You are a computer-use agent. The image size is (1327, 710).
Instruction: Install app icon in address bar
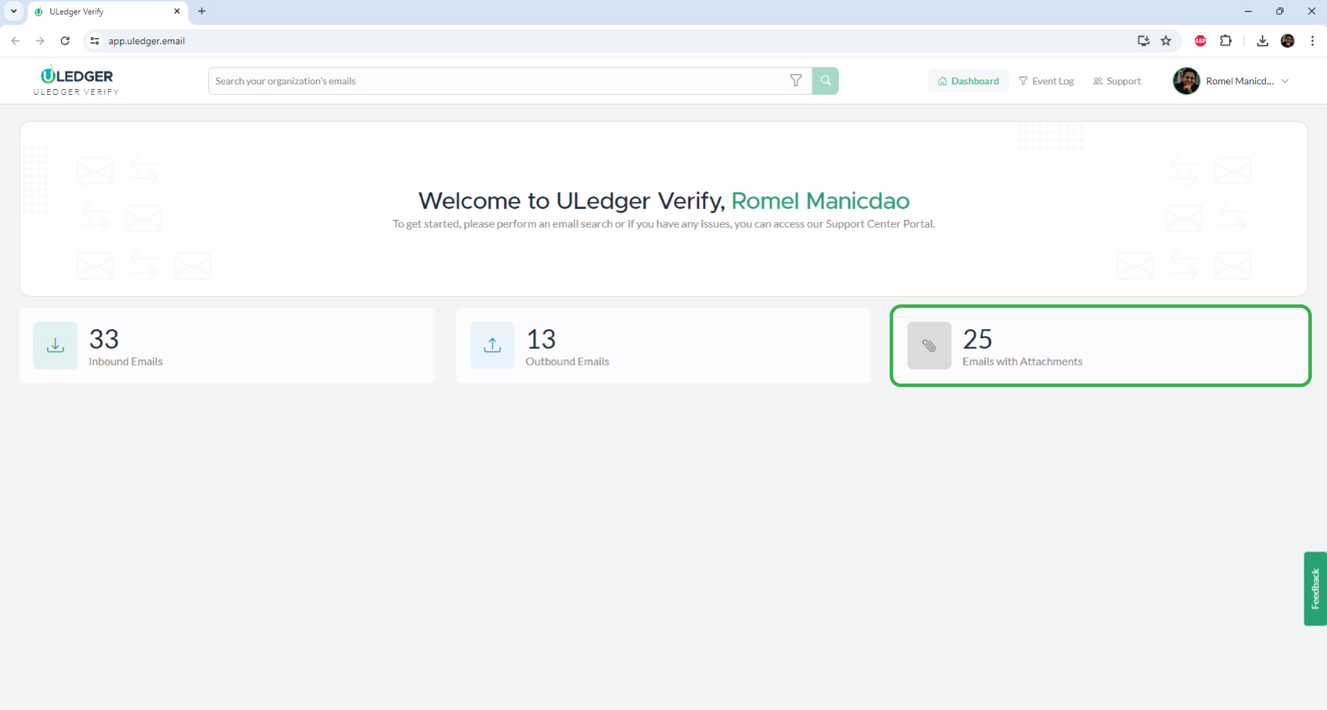click(1144, 41)
